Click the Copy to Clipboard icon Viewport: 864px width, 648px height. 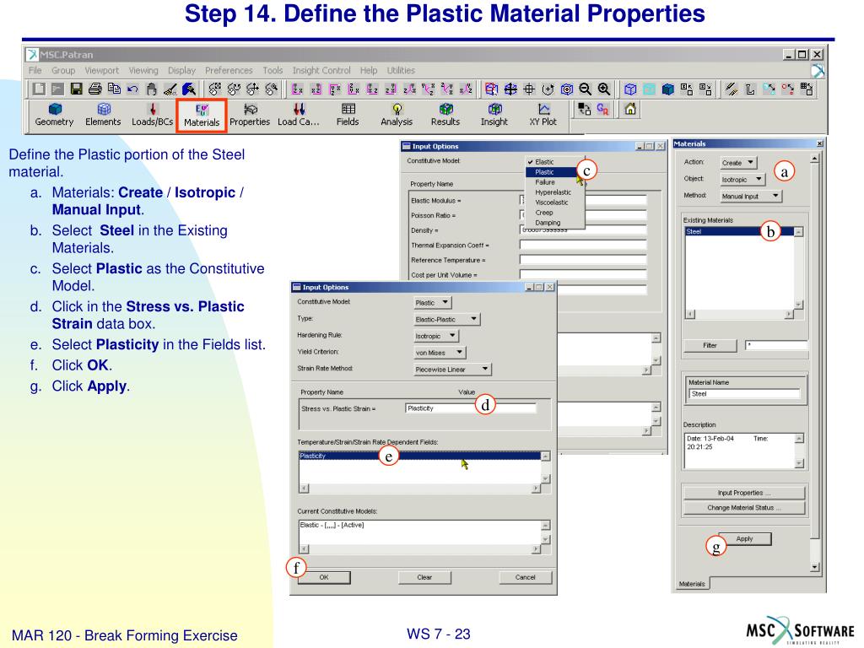point(115,89)
